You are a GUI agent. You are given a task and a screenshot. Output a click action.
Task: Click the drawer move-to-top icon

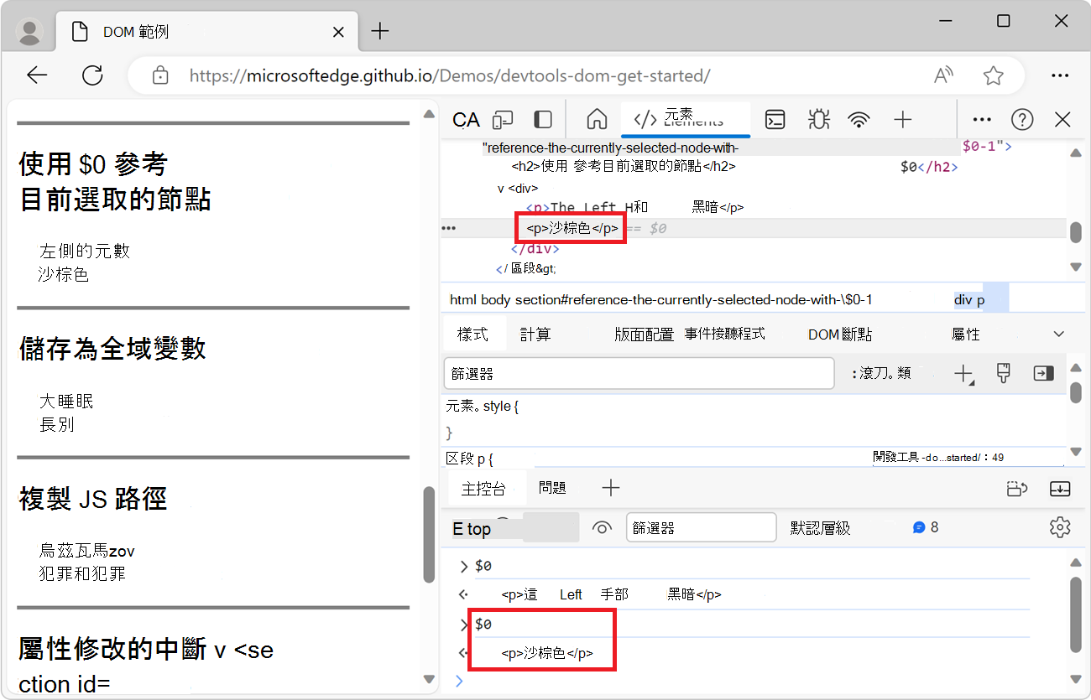[x=1017, y=488]
